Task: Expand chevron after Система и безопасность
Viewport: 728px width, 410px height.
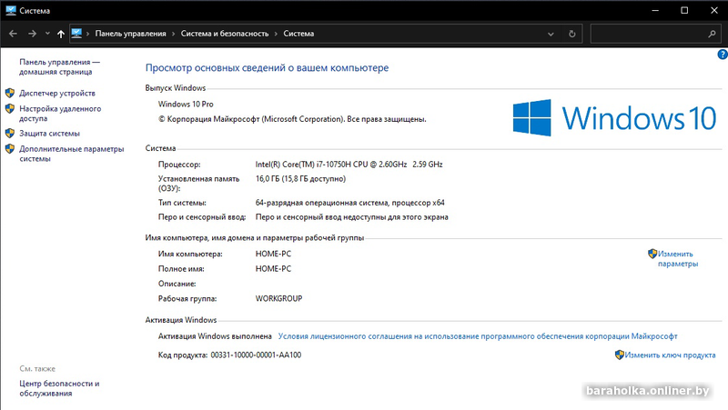Action: point(276,34)
